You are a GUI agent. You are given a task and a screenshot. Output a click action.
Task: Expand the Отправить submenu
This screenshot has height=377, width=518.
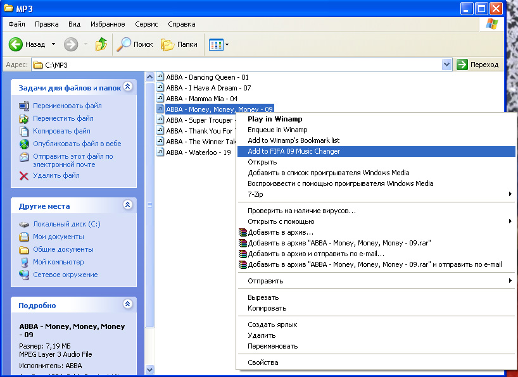[510, 281]
